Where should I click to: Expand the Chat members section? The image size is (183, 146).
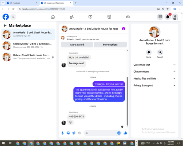point(154,72)
